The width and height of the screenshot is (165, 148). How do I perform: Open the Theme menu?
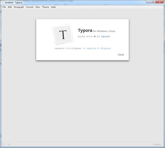(x=45, y=7)
